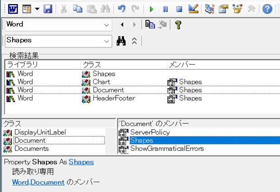Click the Cut scissors icon
The image size is (280, 192).
click(64, 9)
